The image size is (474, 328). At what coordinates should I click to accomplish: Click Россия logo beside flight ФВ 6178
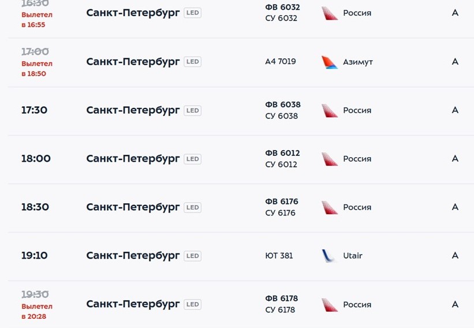pyautogui.click(x=330, y=305)
